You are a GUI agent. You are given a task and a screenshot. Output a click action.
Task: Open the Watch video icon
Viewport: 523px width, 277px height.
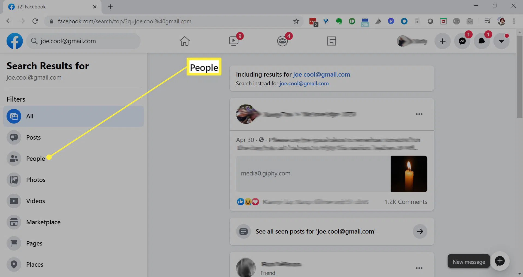234,41
